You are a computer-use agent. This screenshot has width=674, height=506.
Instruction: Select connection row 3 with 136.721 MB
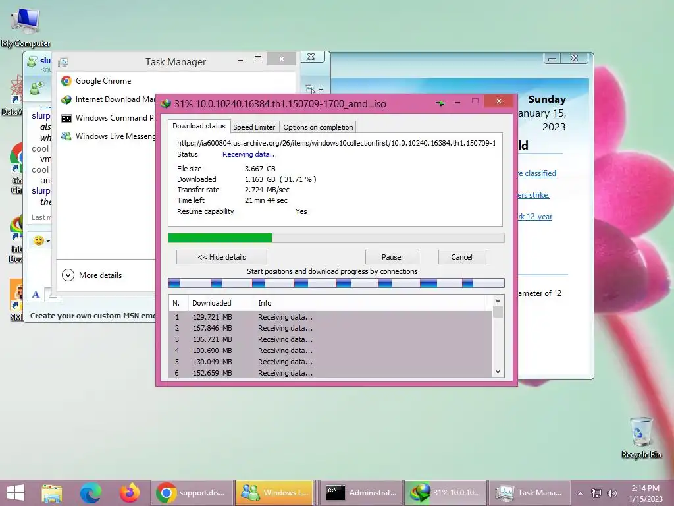point(330,339)
